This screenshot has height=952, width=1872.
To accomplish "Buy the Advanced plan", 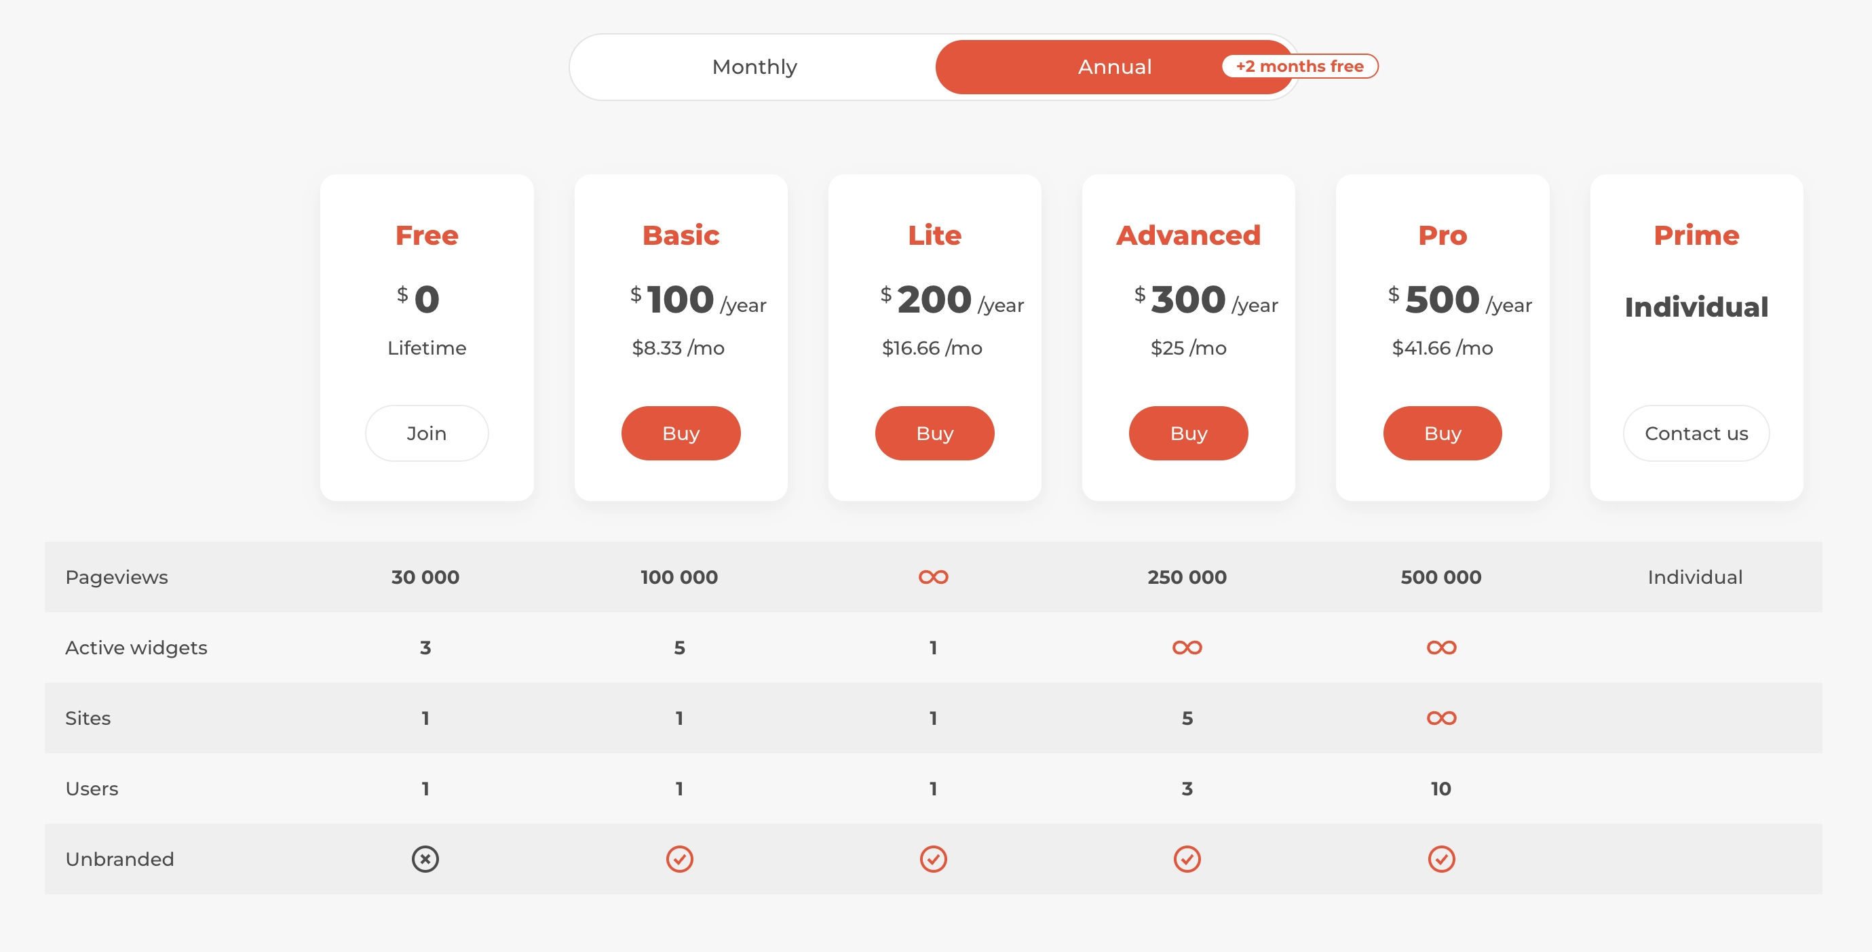I will click(1188, 433).
